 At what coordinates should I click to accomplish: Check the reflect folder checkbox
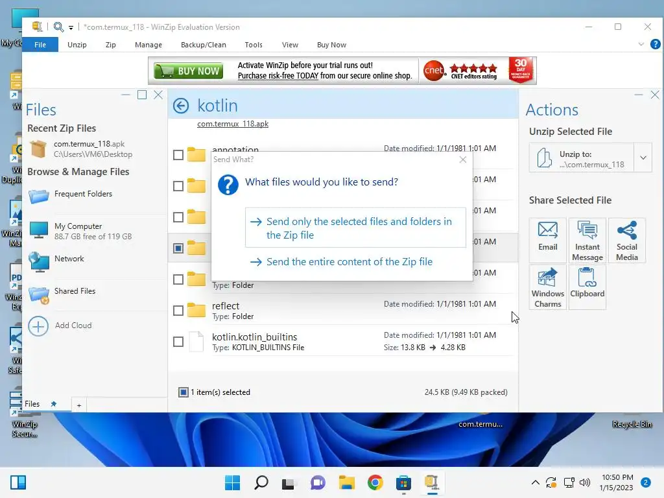point(178,311)
